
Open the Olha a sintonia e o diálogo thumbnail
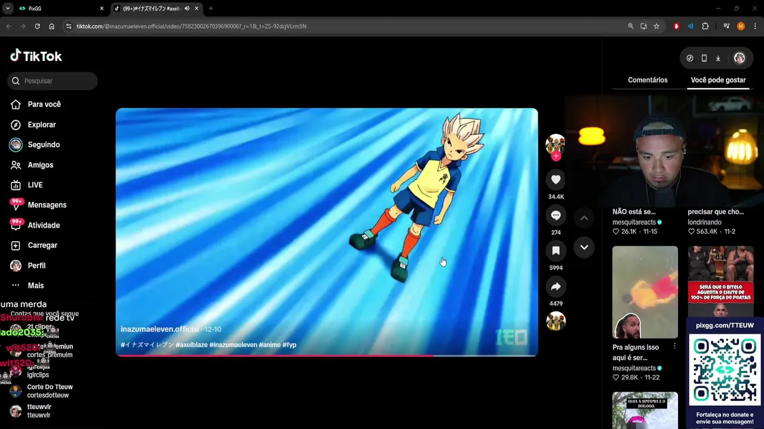tap(645, 410)
